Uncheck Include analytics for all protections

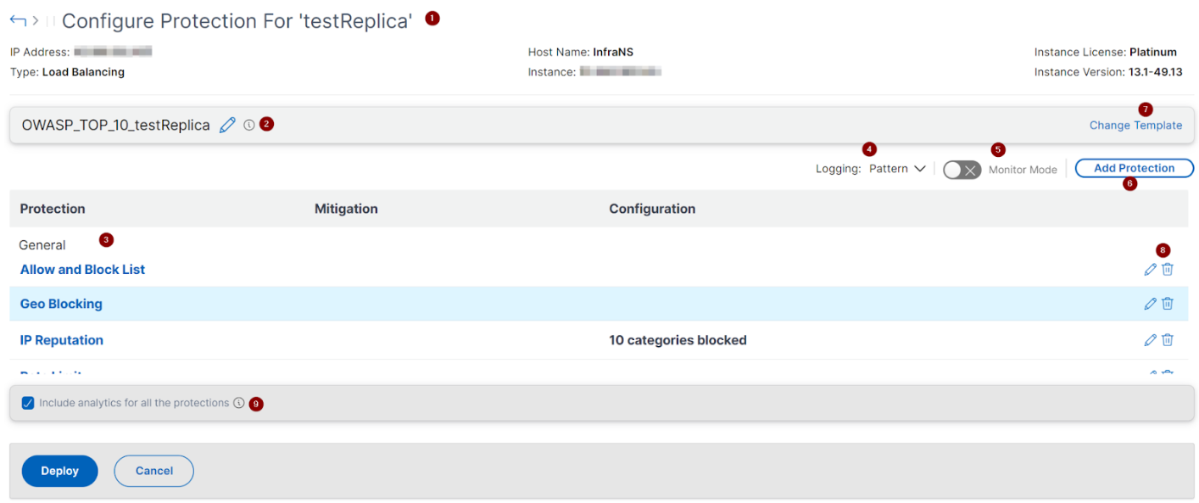28,403
